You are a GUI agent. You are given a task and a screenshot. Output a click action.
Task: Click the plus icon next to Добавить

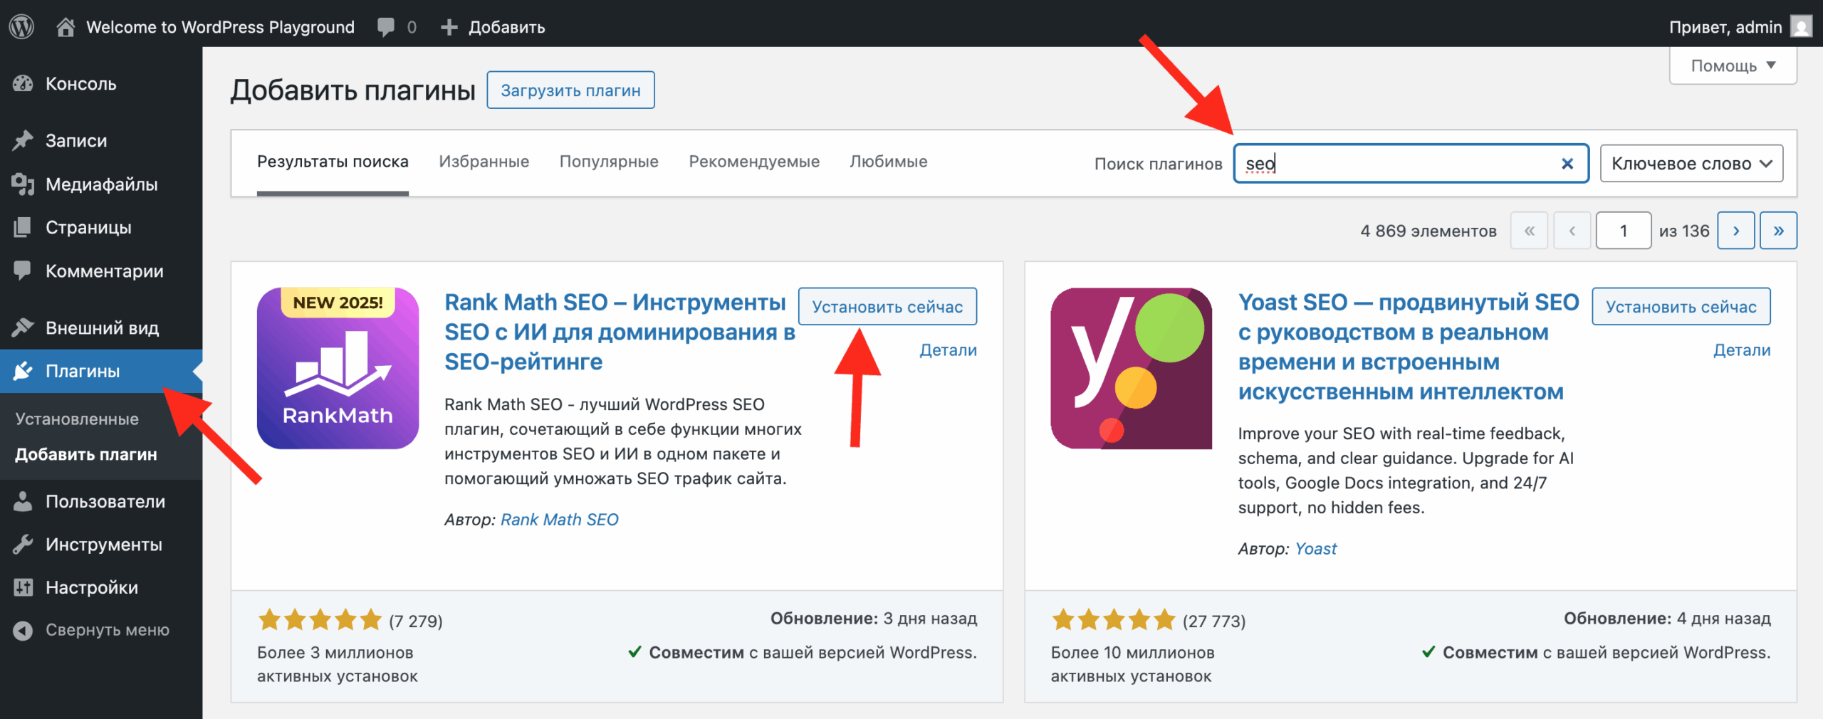pos(449,27)
